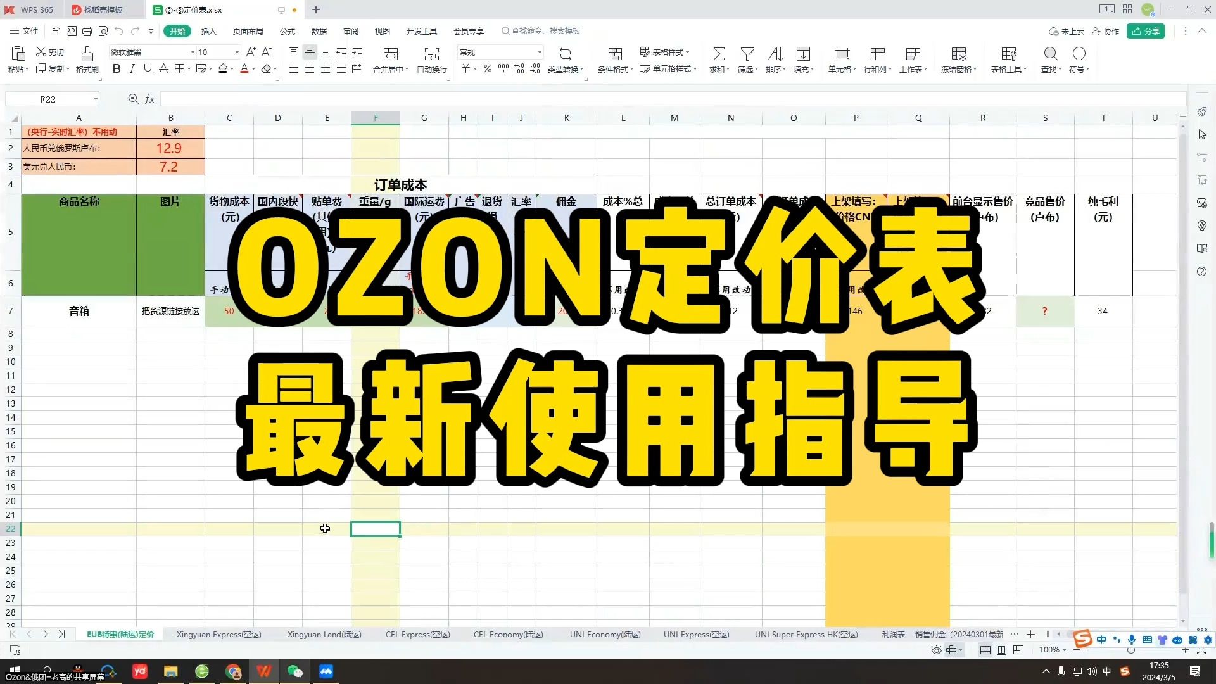Click the WeChat icon in the taskbar

click(x=295, y=671)
